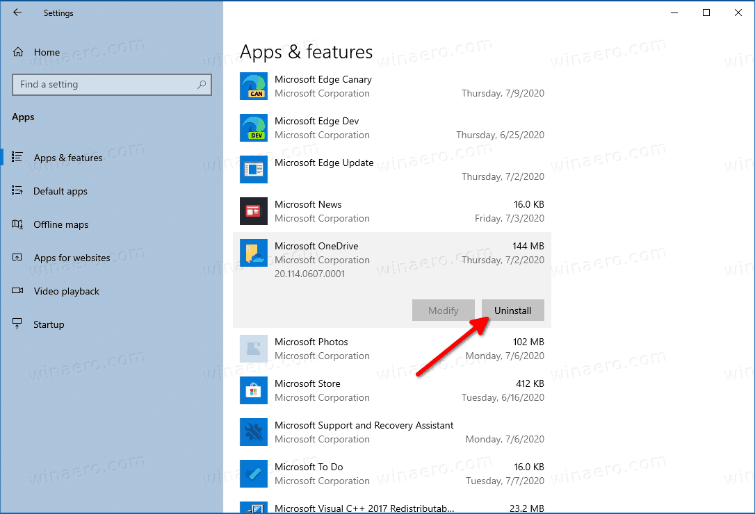Open the Startup sidebar icon
Image resolution: width=755 pixels, height=514 pixels.
pyautogui.click(x=17, y=324)
